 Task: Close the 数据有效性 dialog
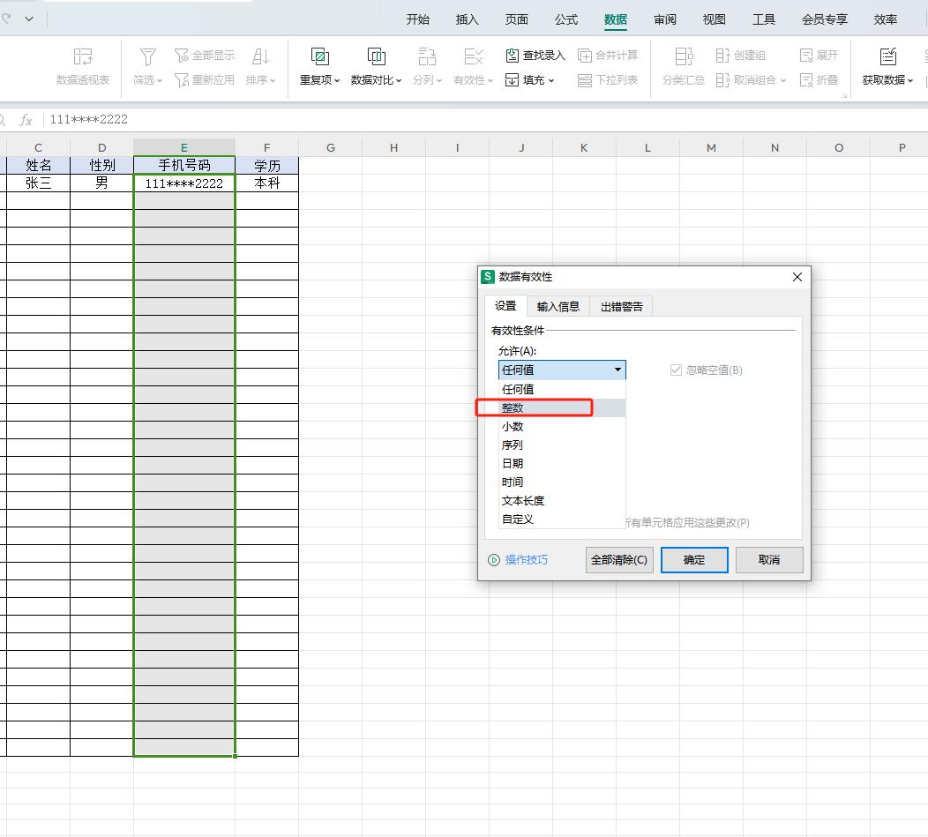pos(797,277)
